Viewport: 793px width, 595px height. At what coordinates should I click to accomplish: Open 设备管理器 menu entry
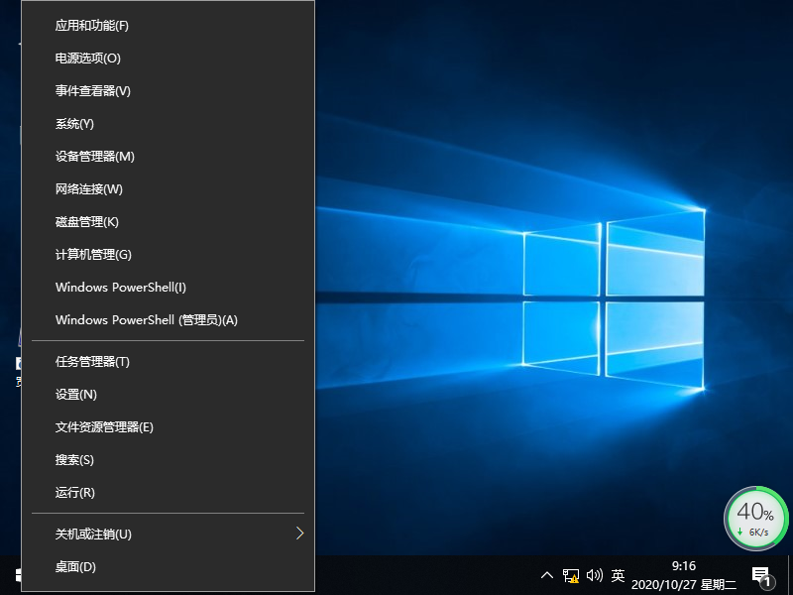pos(95,157)
